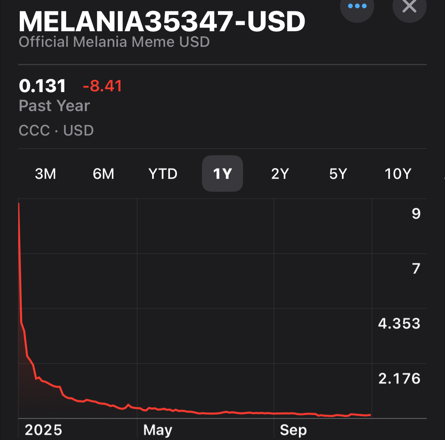The width and height of the screenshot is (445, 440).
Task: Tap the Sep marker on chart axis
Action: [x=293, y=430]
